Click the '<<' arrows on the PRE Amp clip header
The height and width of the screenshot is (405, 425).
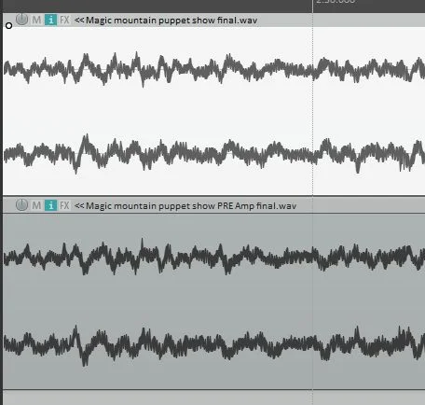click(79, 205)
